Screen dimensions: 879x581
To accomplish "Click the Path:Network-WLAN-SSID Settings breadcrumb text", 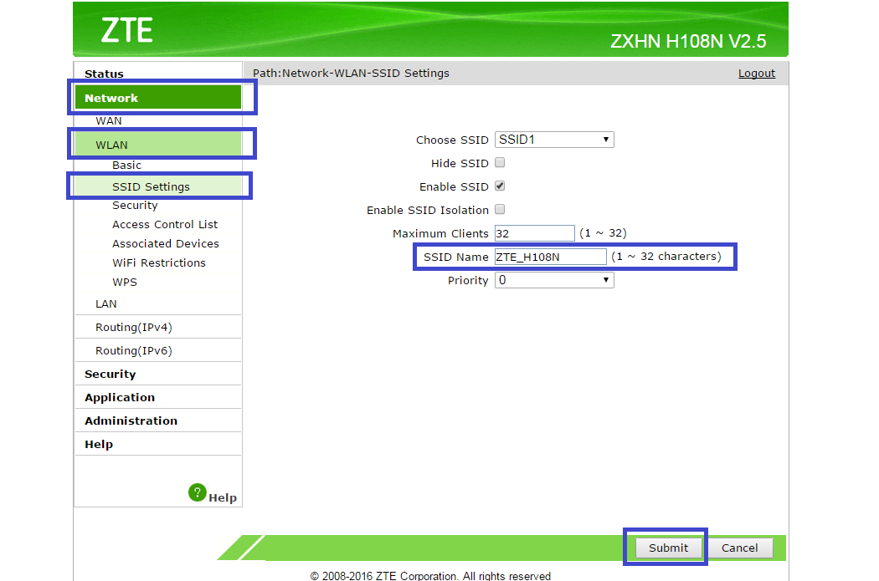I will click(351, 74).
